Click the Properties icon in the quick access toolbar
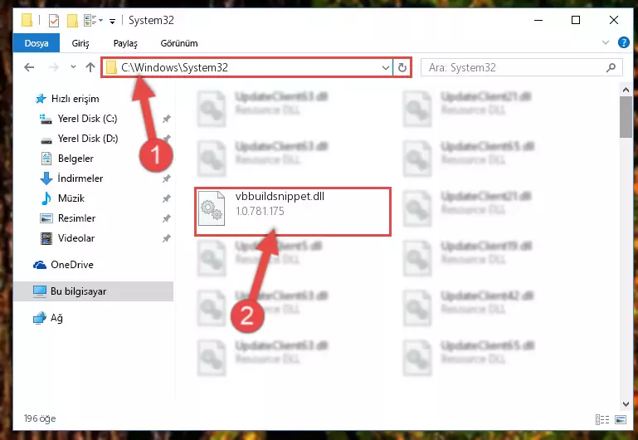This screenshot has width=638, height=440. [54, 20]
